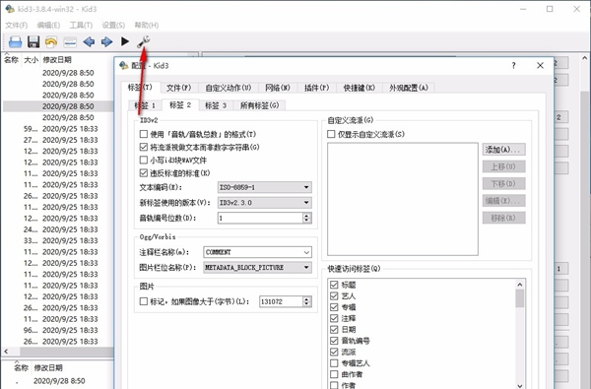The width and height of the screenshot is (591, 389).
Task: Click the save floppy disk icon
Action: [x=33, y=41]
